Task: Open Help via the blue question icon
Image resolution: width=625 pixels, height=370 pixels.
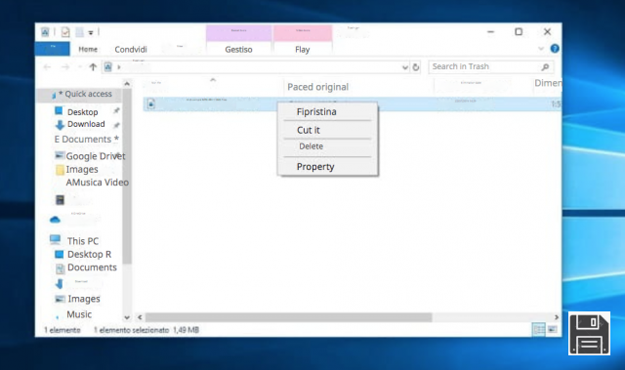Action: click(555, 49)
